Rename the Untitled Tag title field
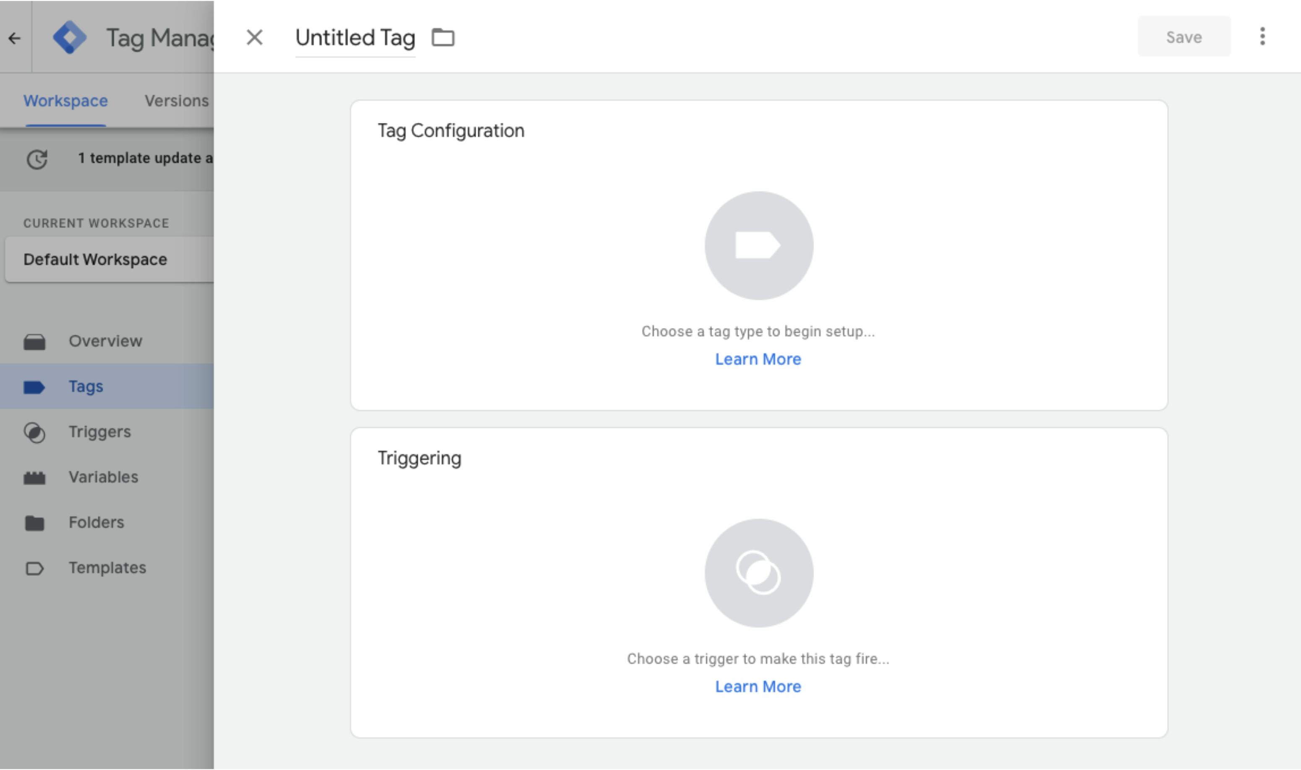Viewport: 1301px width, 770px height. (355, 38)
